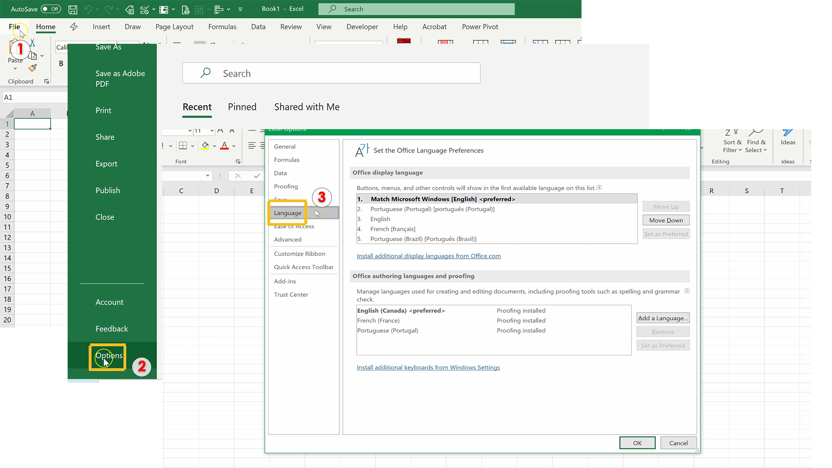Click Install additional display languages link

coord(429,255)
